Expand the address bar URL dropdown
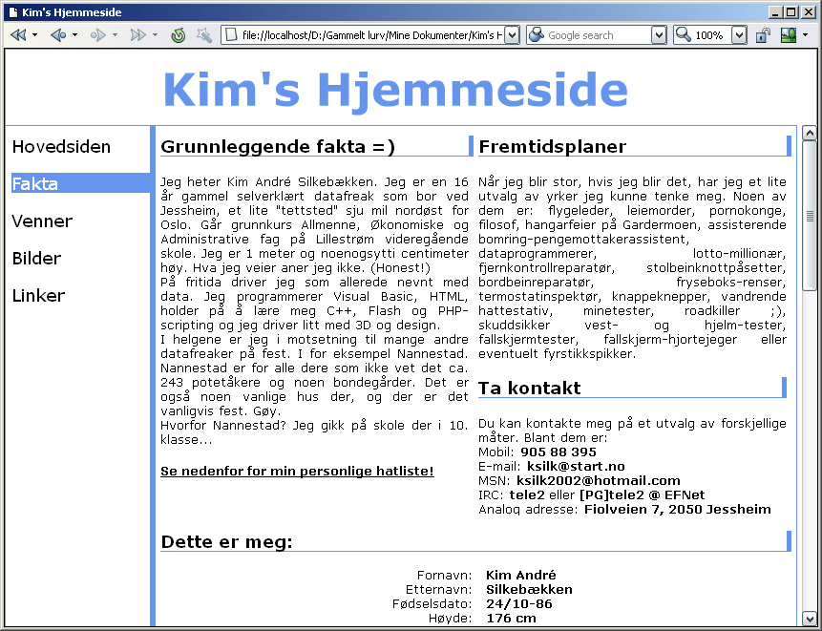 [512, 35]
